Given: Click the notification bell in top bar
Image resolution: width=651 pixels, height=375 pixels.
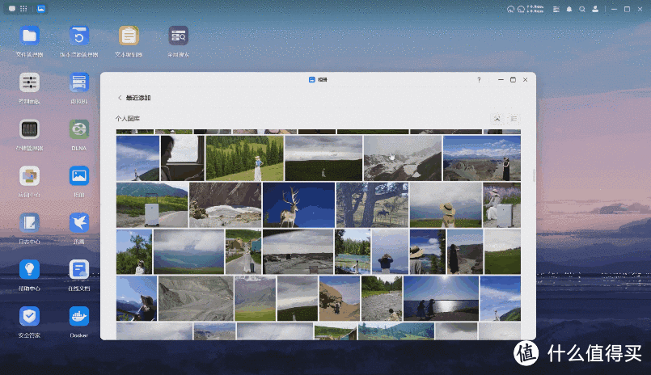Looking at the screenshot, I should point(569,9).
